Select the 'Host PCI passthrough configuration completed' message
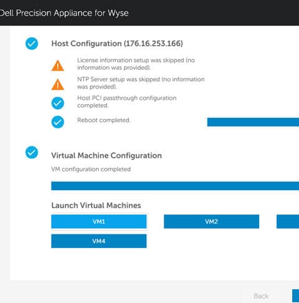 point(127,102)
